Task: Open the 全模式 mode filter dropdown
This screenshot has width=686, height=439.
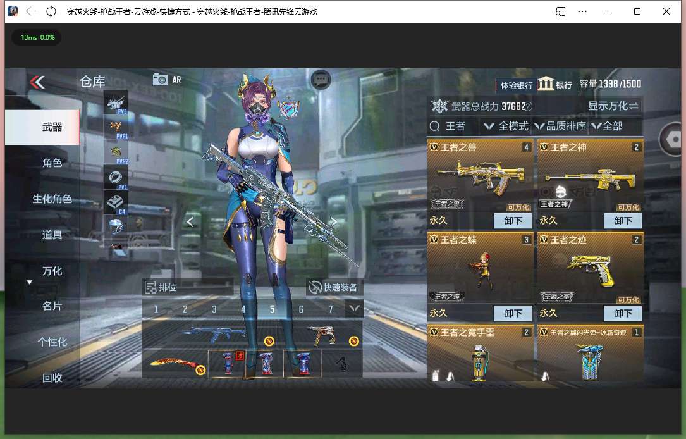Action: pyautogui.click(x=506, y=127)
